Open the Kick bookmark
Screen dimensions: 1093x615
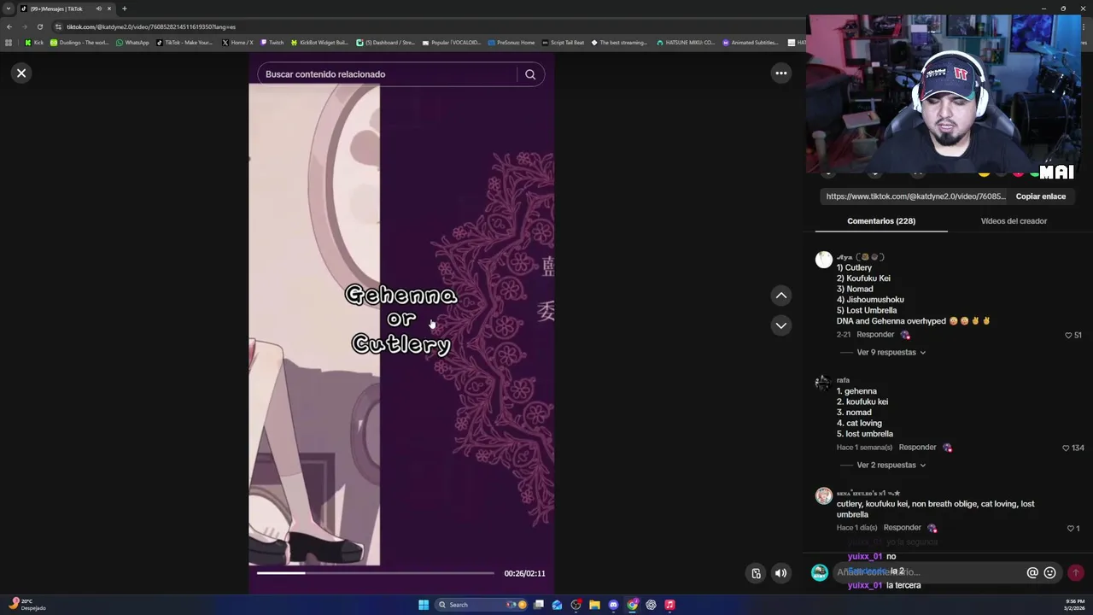[x=34, y=43]
